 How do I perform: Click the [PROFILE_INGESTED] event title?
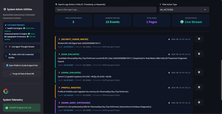[71, 88]
